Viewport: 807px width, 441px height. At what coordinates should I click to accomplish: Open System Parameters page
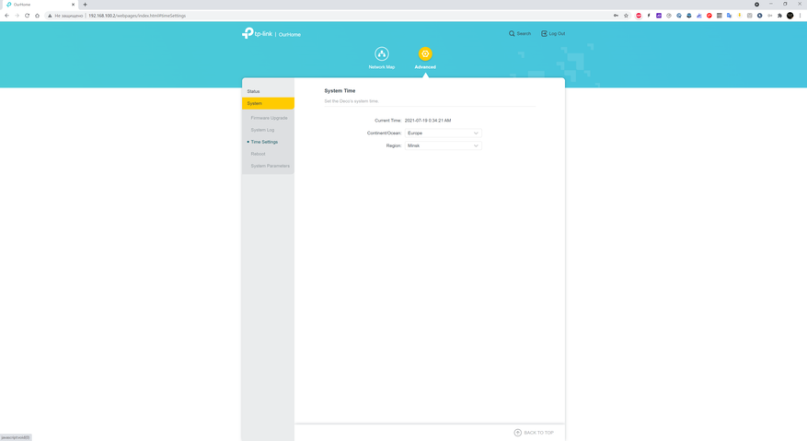click(270, 166)
